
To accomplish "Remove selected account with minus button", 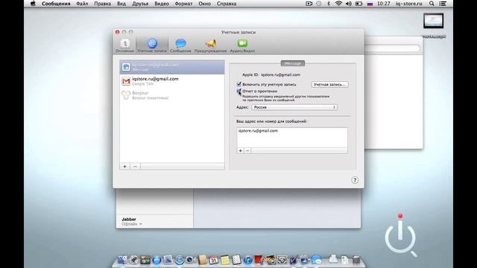I will (136, 166).
